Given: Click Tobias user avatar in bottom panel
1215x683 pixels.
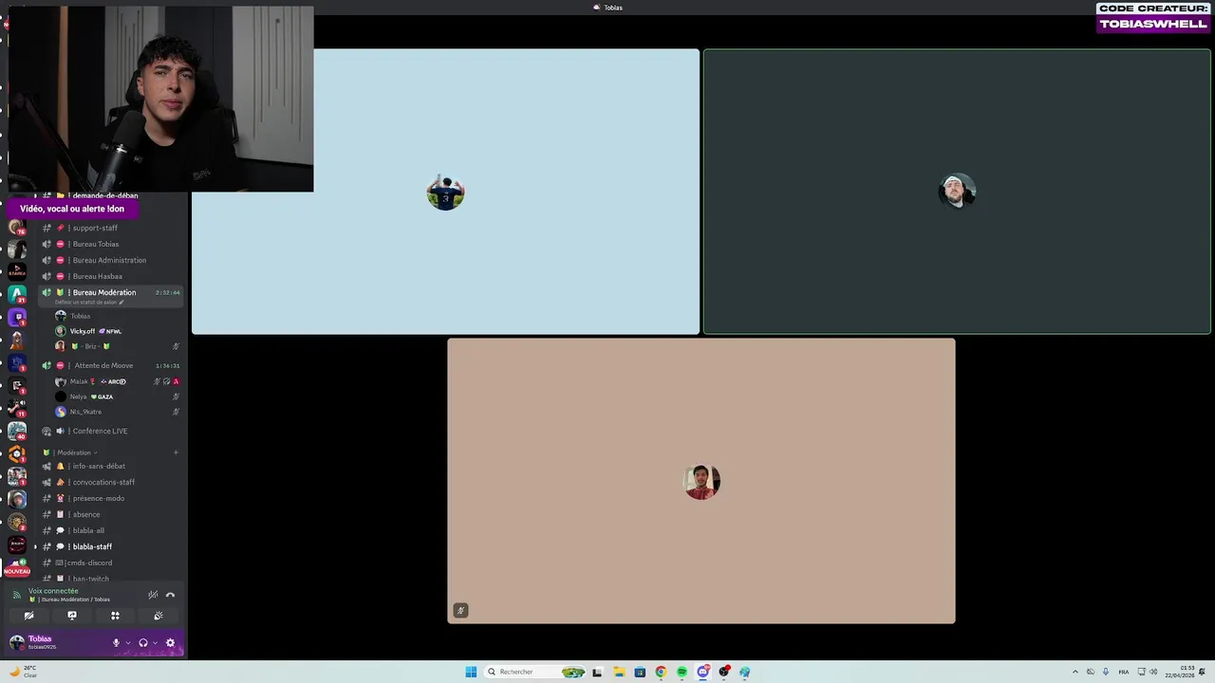Looking at the screenshot, I should pyautogui.click(x=16, y=642).
